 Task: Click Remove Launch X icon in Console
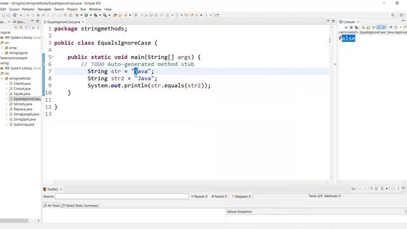(x=351, y=27)
